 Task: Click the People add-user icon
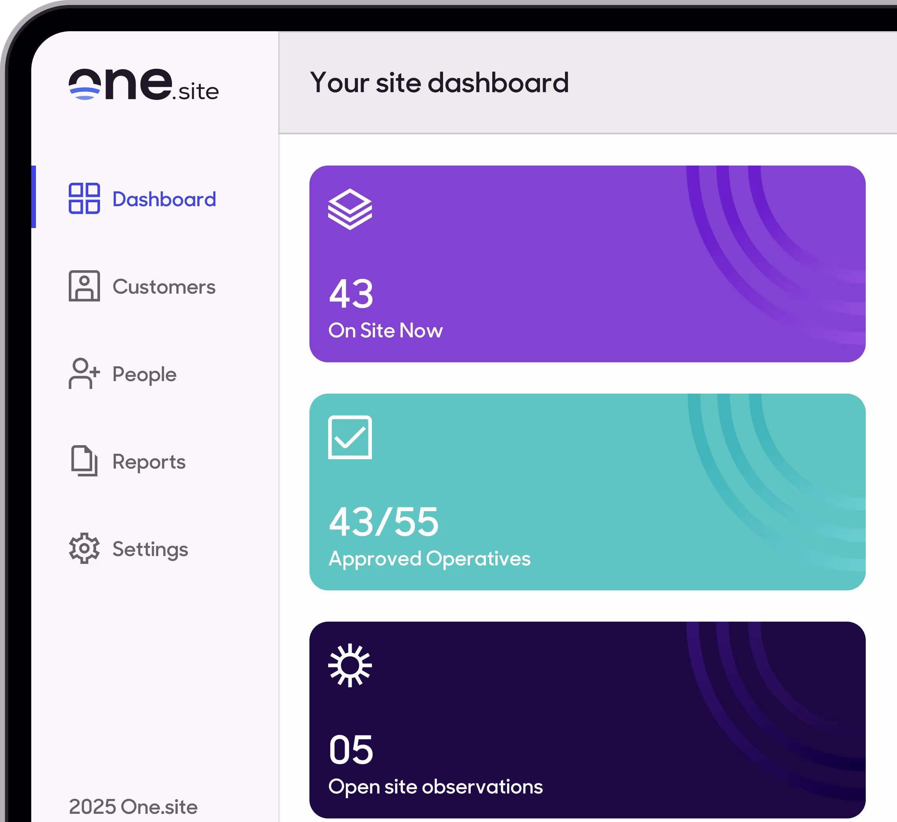click(x=84, y=374)
